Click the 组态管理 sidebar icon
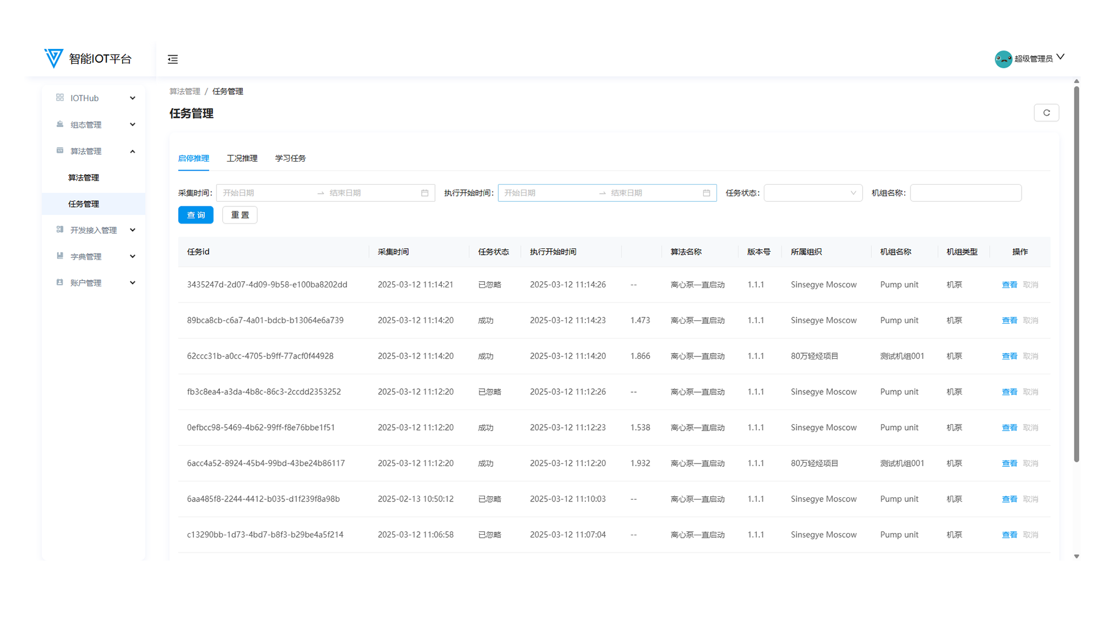The height and width of the screenshot is (621, 1105). click(60, 124)
